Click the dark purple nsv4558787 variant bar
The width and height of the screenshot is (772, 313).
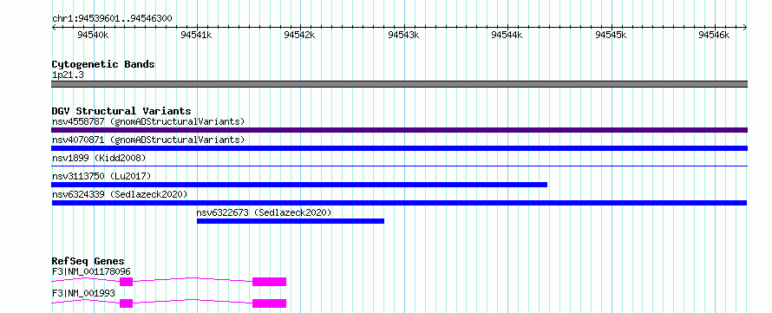pyautogui.click(x=399, y=130)
